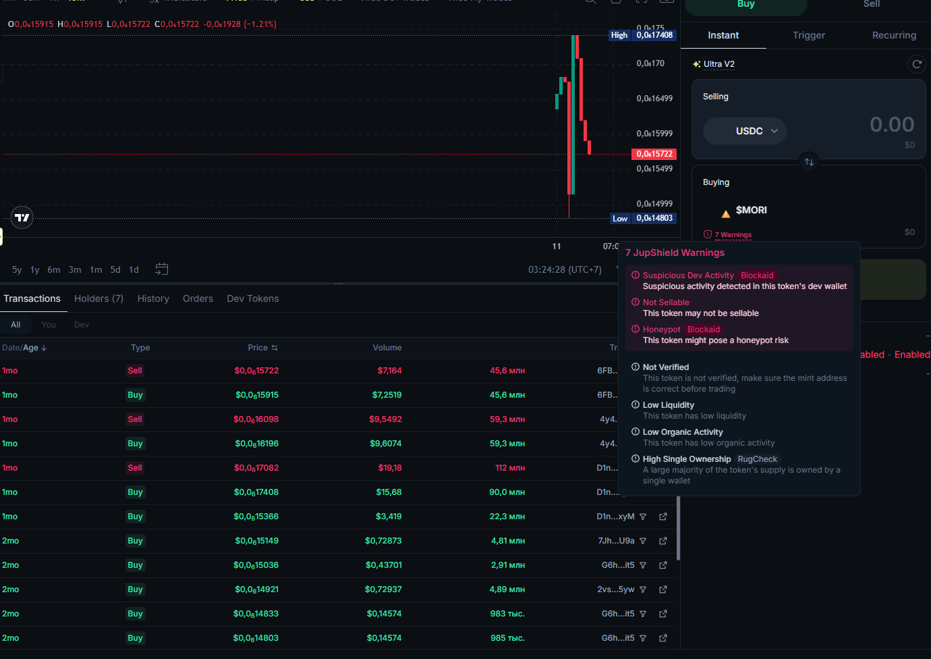931x659 pixels.
Task: Click the $19,18 volume cell
Action: (390, 468)
